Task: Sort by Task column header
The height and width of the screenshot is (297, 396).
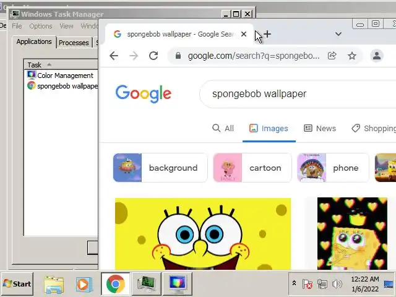Action: coord(61,65)
